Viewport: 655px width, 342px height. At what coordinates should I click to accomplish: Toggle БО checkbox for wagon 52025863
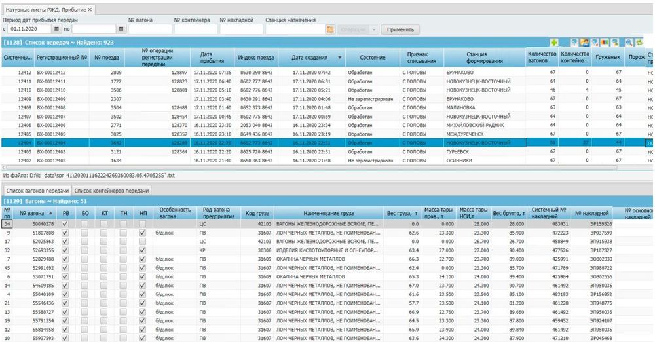[x=84, y=241]
